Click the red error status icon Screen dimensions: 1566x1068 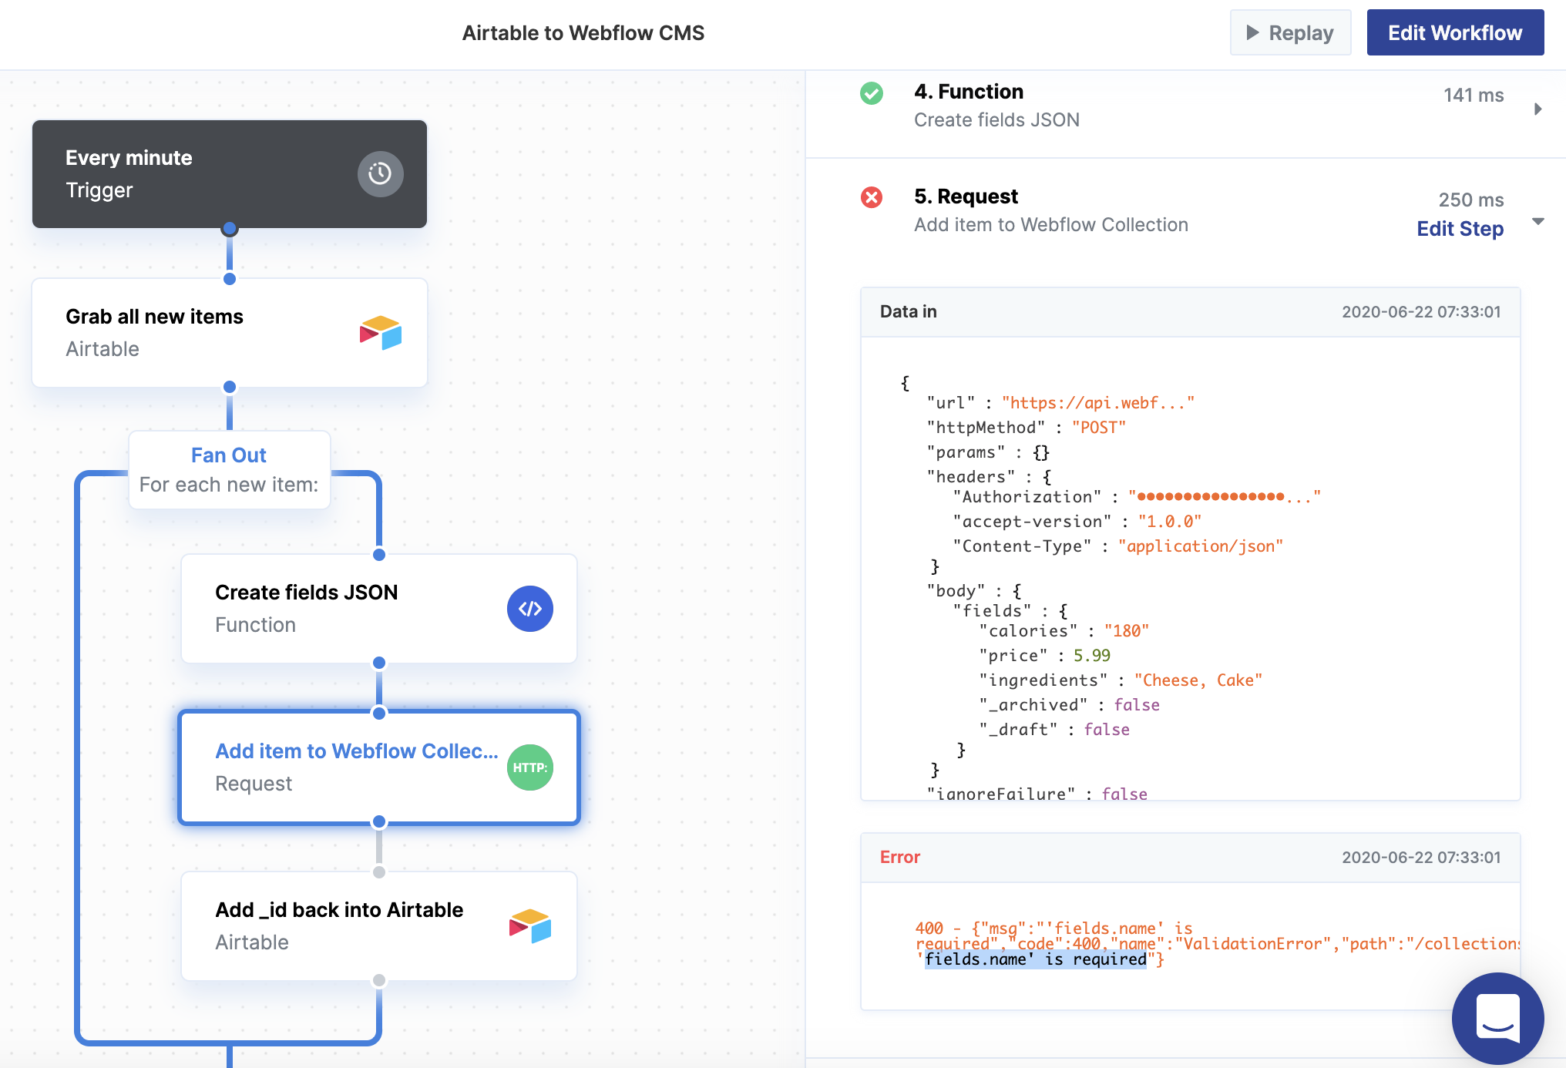point(872,197)
